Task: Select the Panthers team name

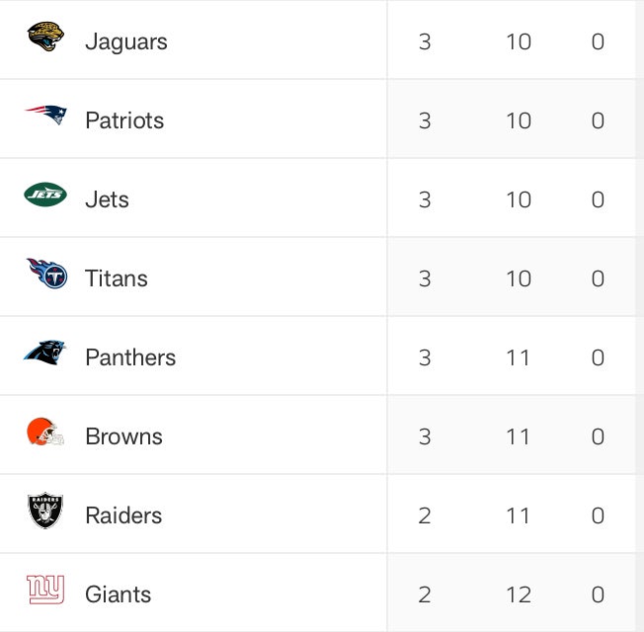Action: (130, 357)
